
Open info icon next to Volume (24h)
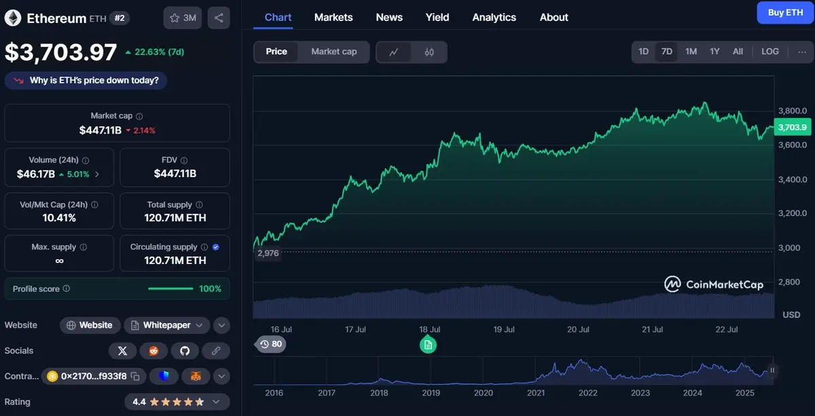86,161
